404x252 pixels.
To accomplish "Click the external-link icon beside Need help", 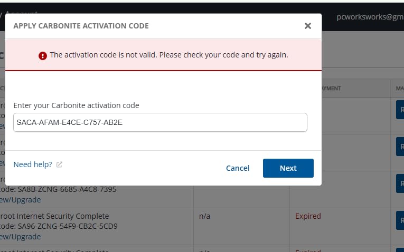I will click(59, 164).
